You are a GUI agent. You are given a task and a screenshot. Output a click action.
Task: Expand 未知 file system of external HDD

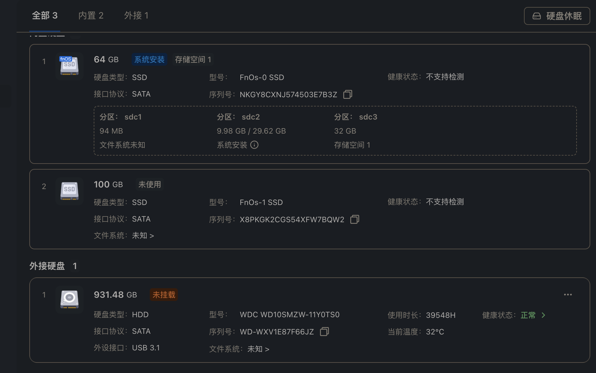click(258, 349)
